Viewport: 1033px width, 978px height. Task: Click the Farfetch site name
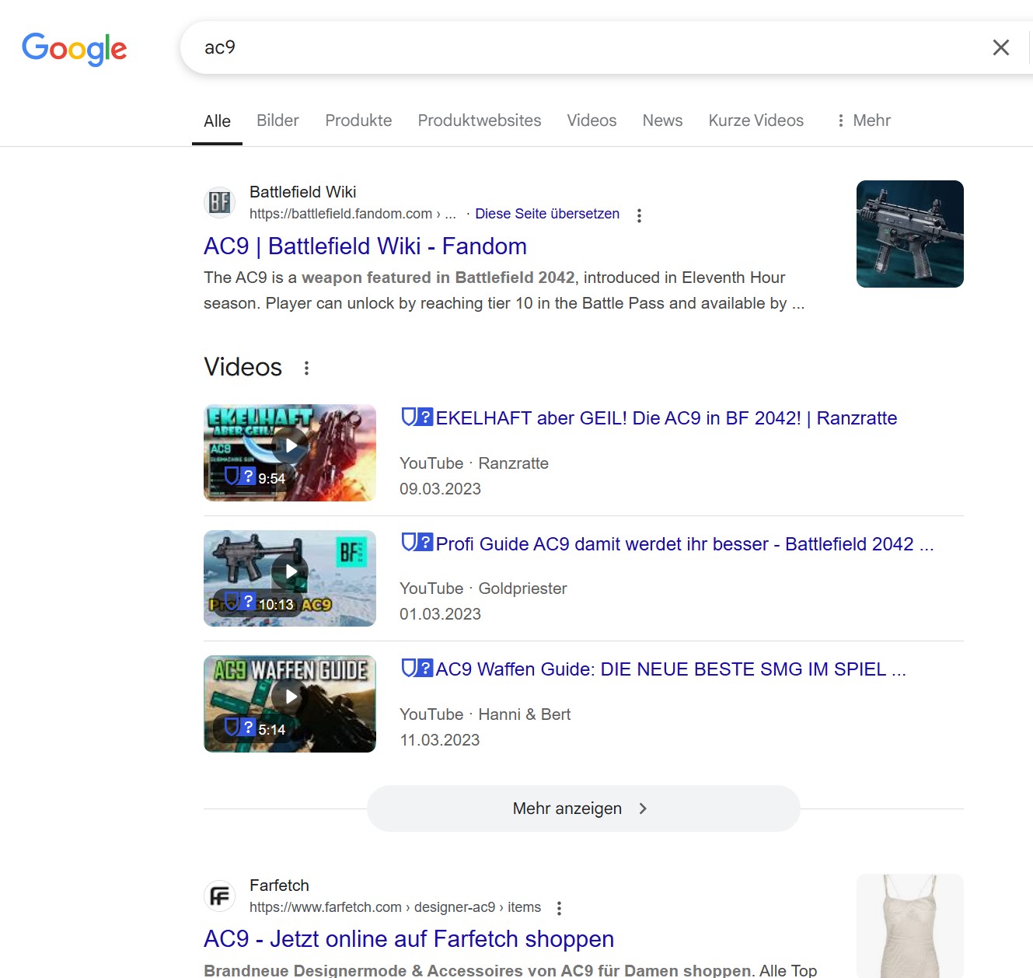[279, 885]
